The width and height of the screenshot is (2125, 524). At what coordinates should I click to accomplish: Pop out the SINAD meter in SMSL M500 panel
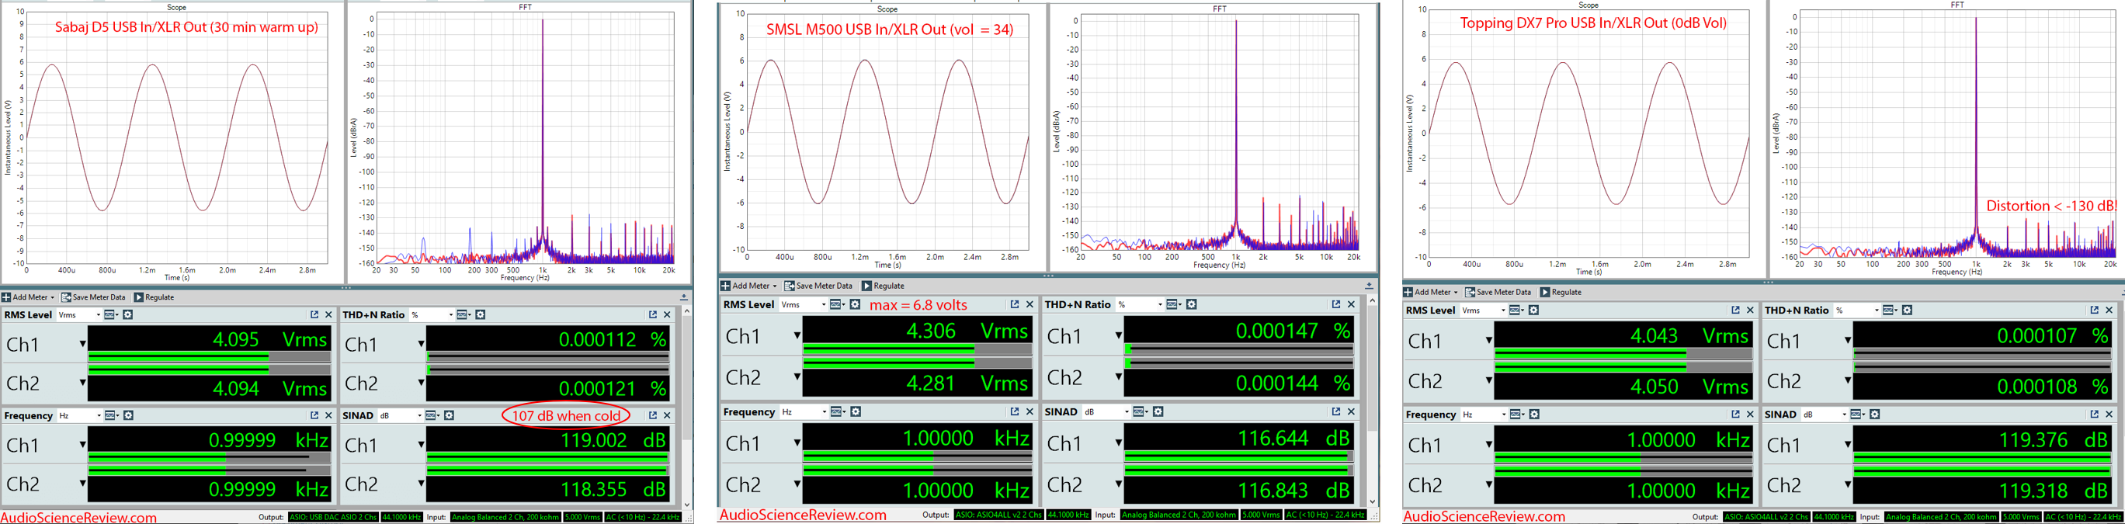tap(1335, 411)
